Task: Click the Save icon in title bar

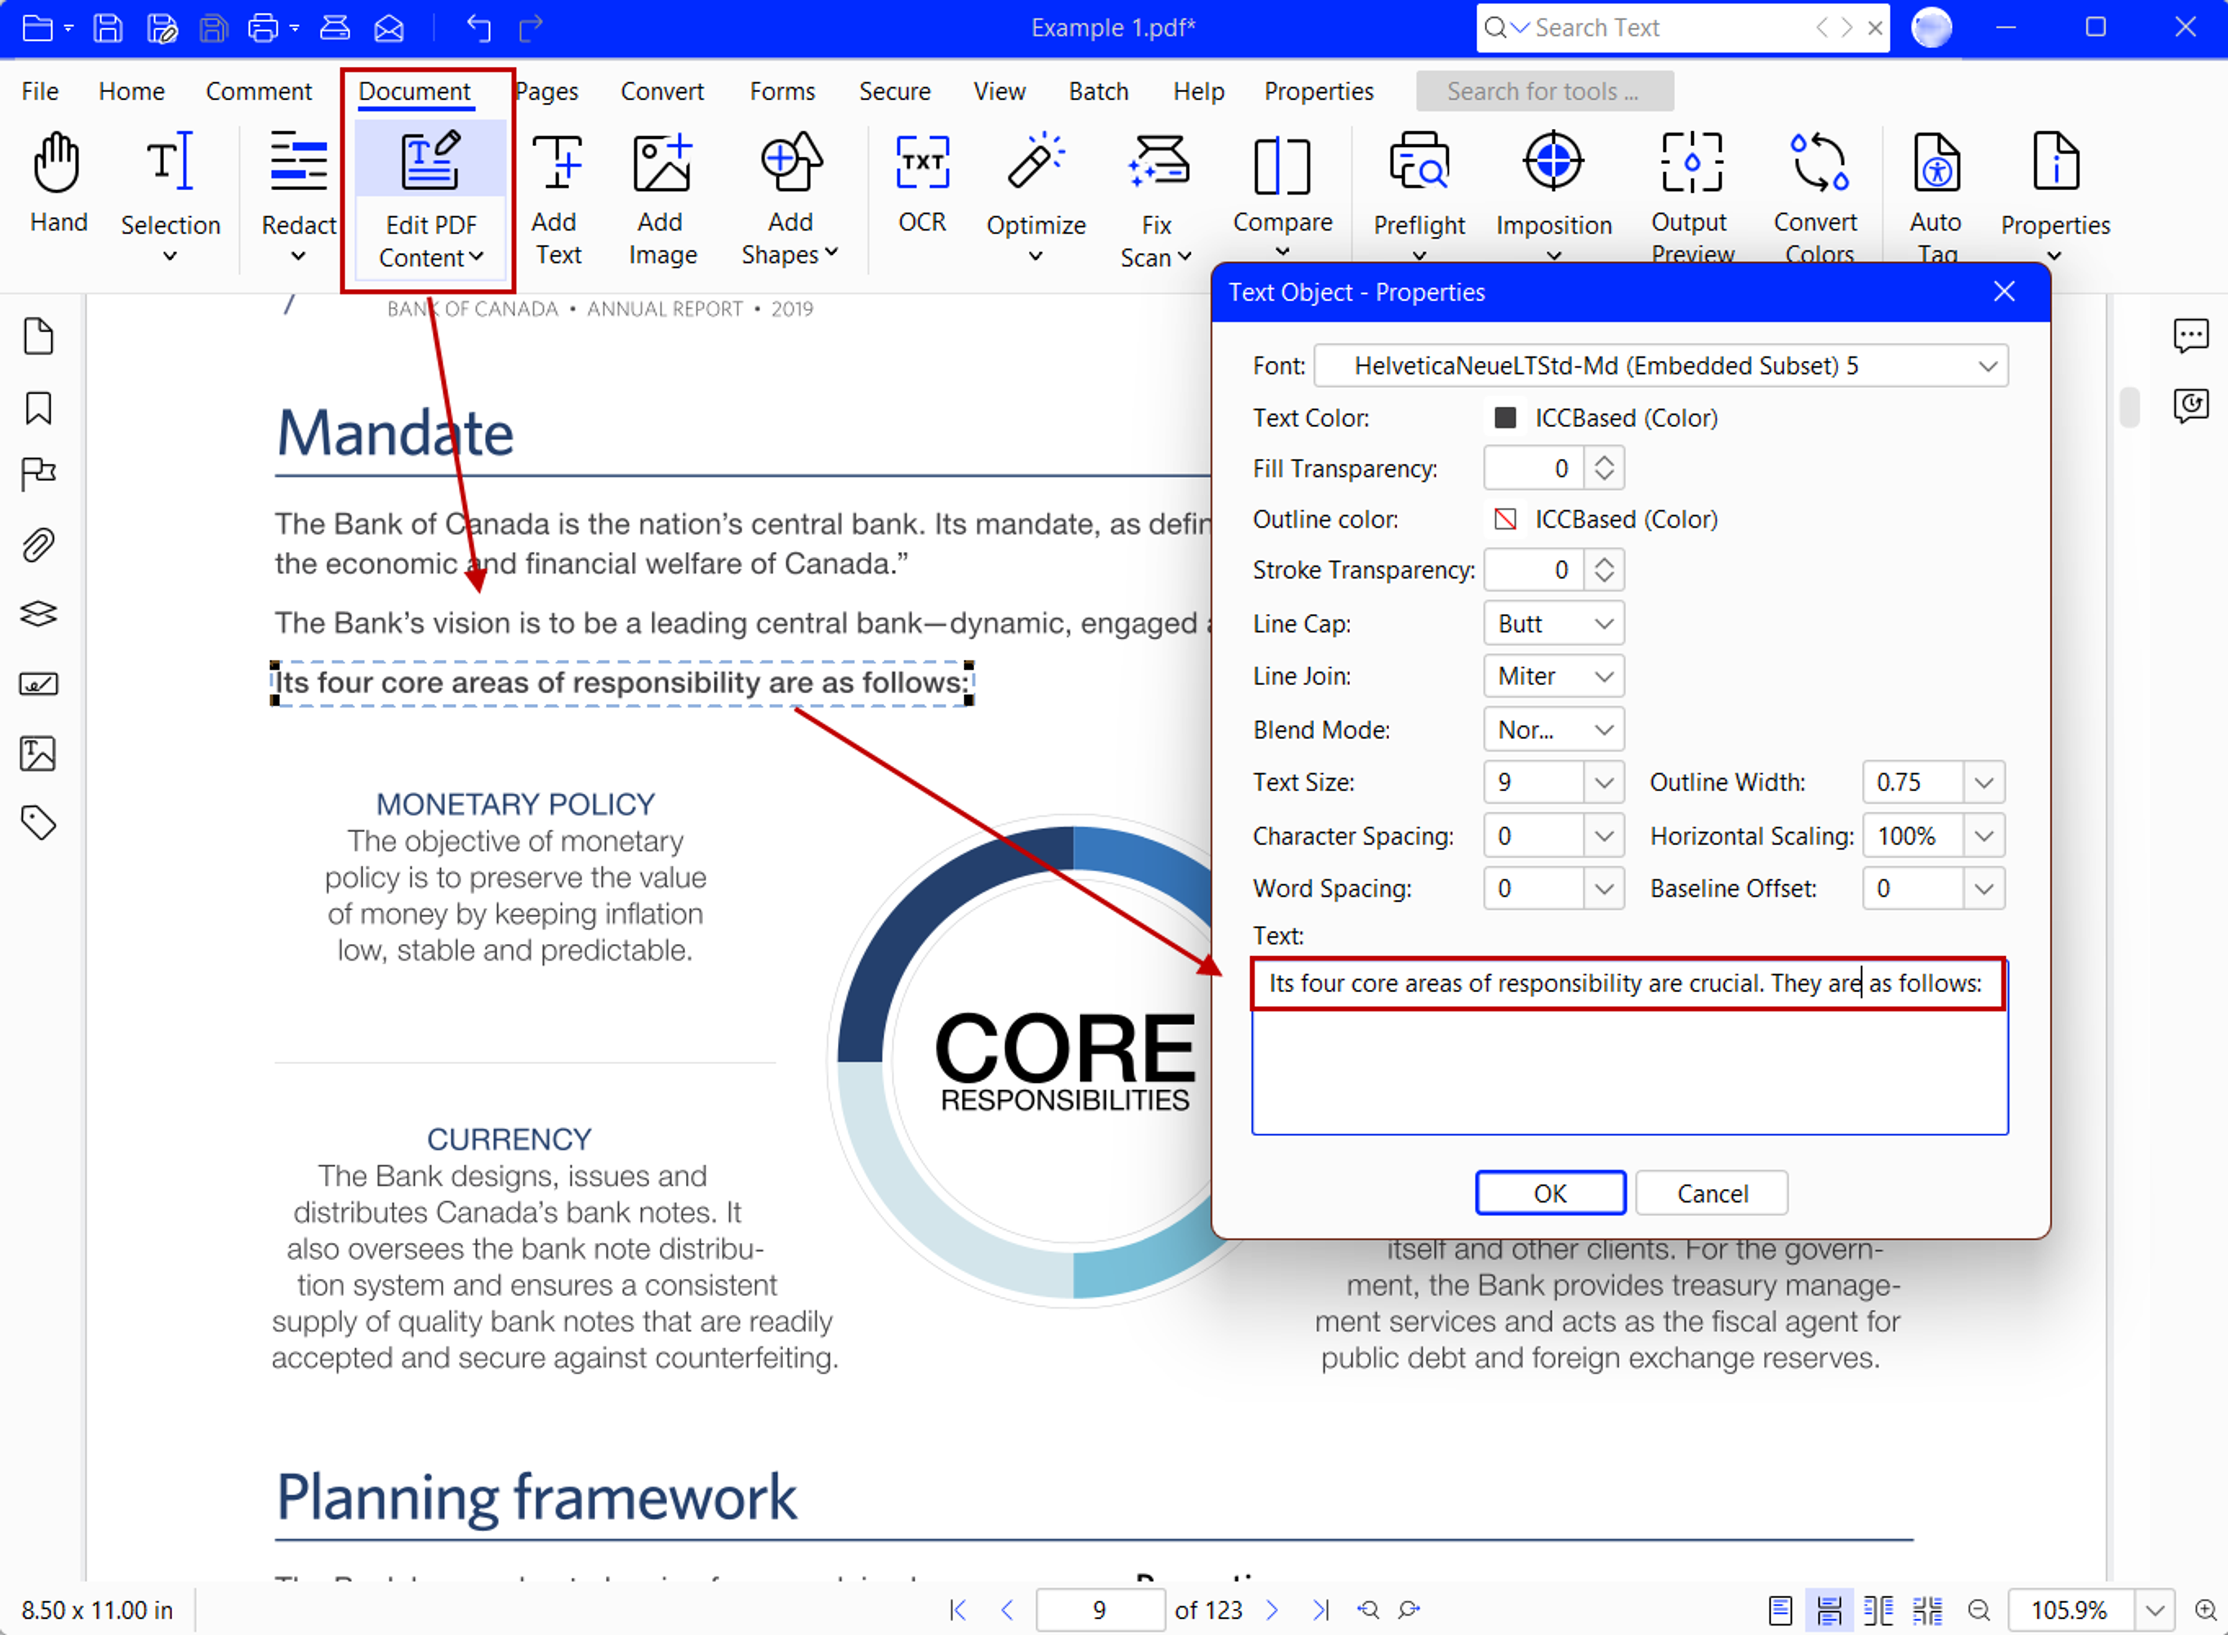Action: click(x=107, y=28)
